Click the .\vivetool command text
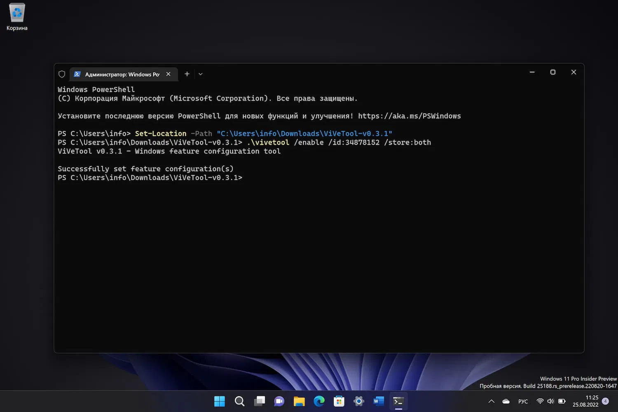Image resolution: width=618 pixels, height=412 pixels. point(268,143)
